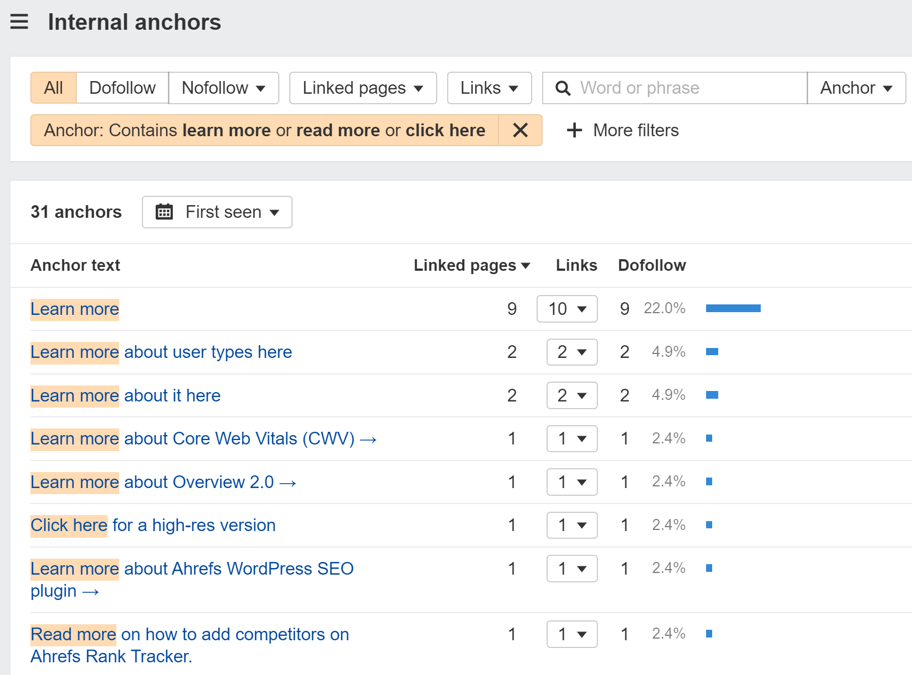
Task: Open the Anchor dropdown on the right
Action: [855, 88]
